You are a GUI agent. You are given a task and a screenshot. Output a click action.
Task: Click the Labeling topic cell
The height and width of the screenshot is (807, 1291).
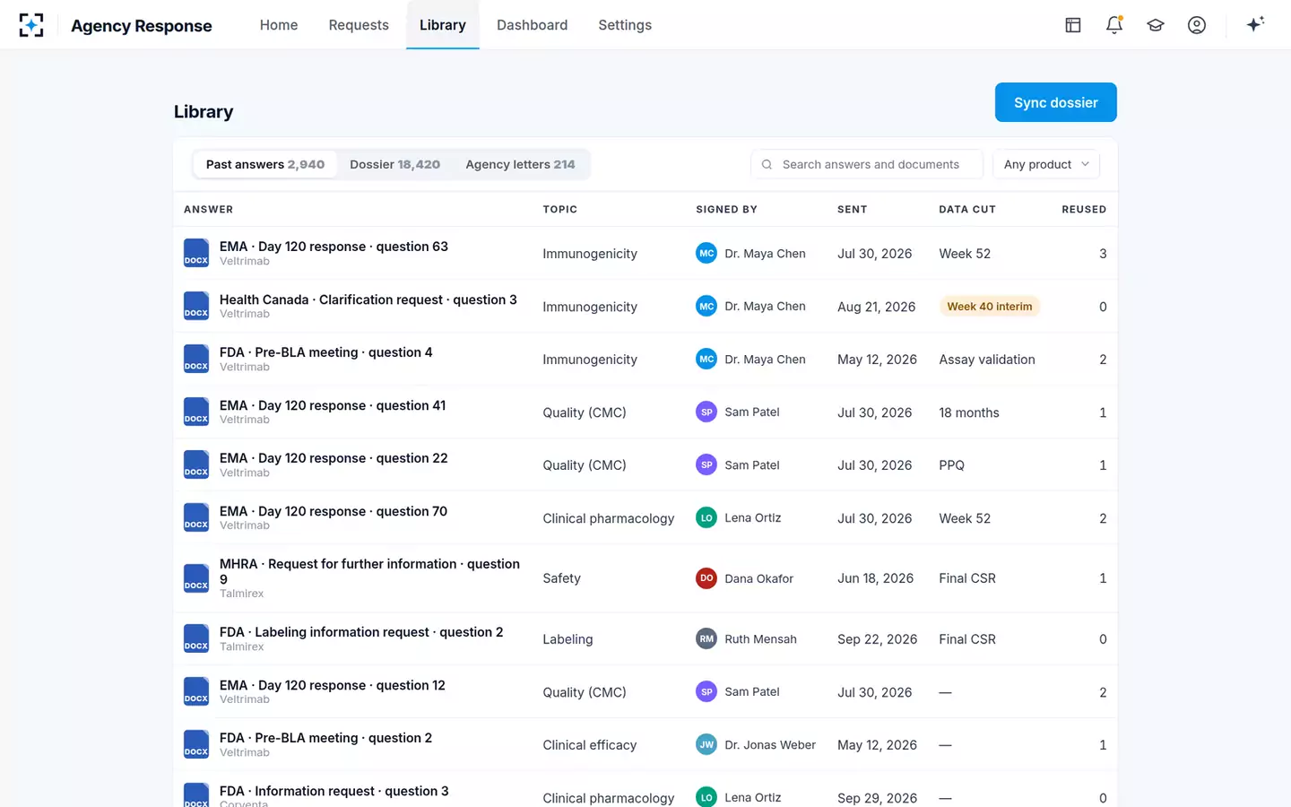click(x=568, y=639)
